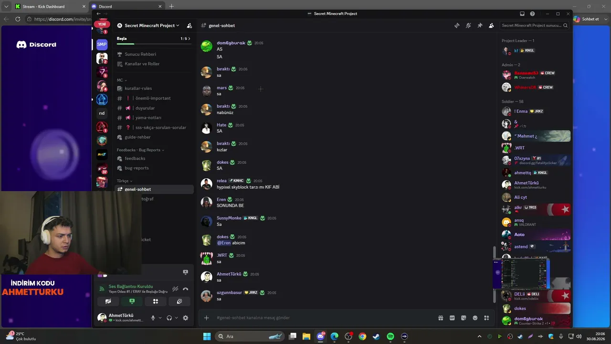Screen dimensions: 611x344
Task: Open the tab list dropdown in the browser
Action: [x=6, y=6]
